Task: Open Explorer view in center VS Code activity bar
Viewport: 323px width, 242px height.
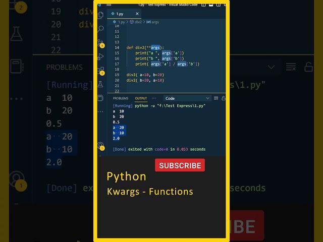Action: coord(100,15)
